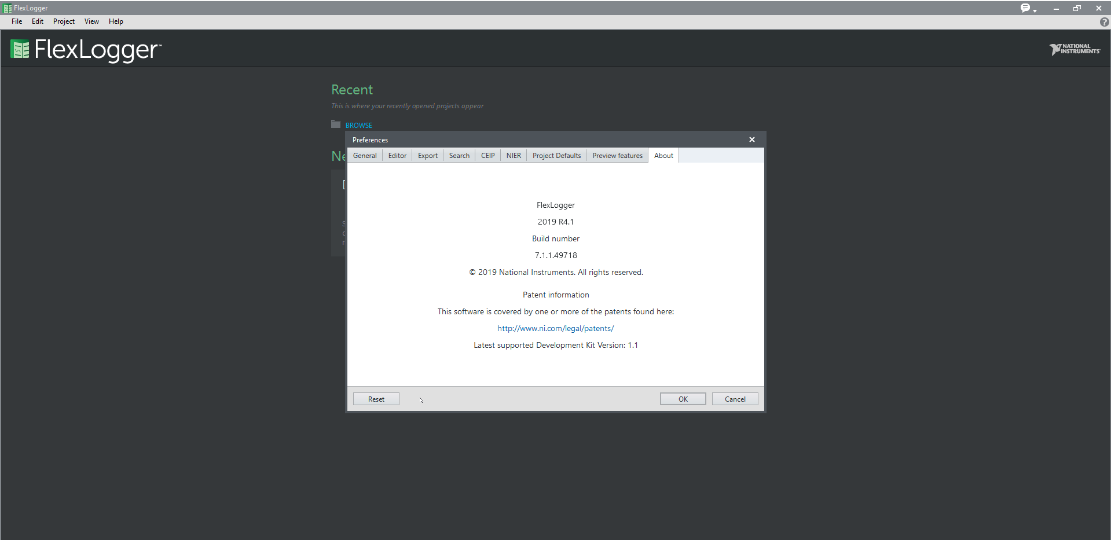Switch to the General tab
1111x540 pixels.
tap(365, 156)
